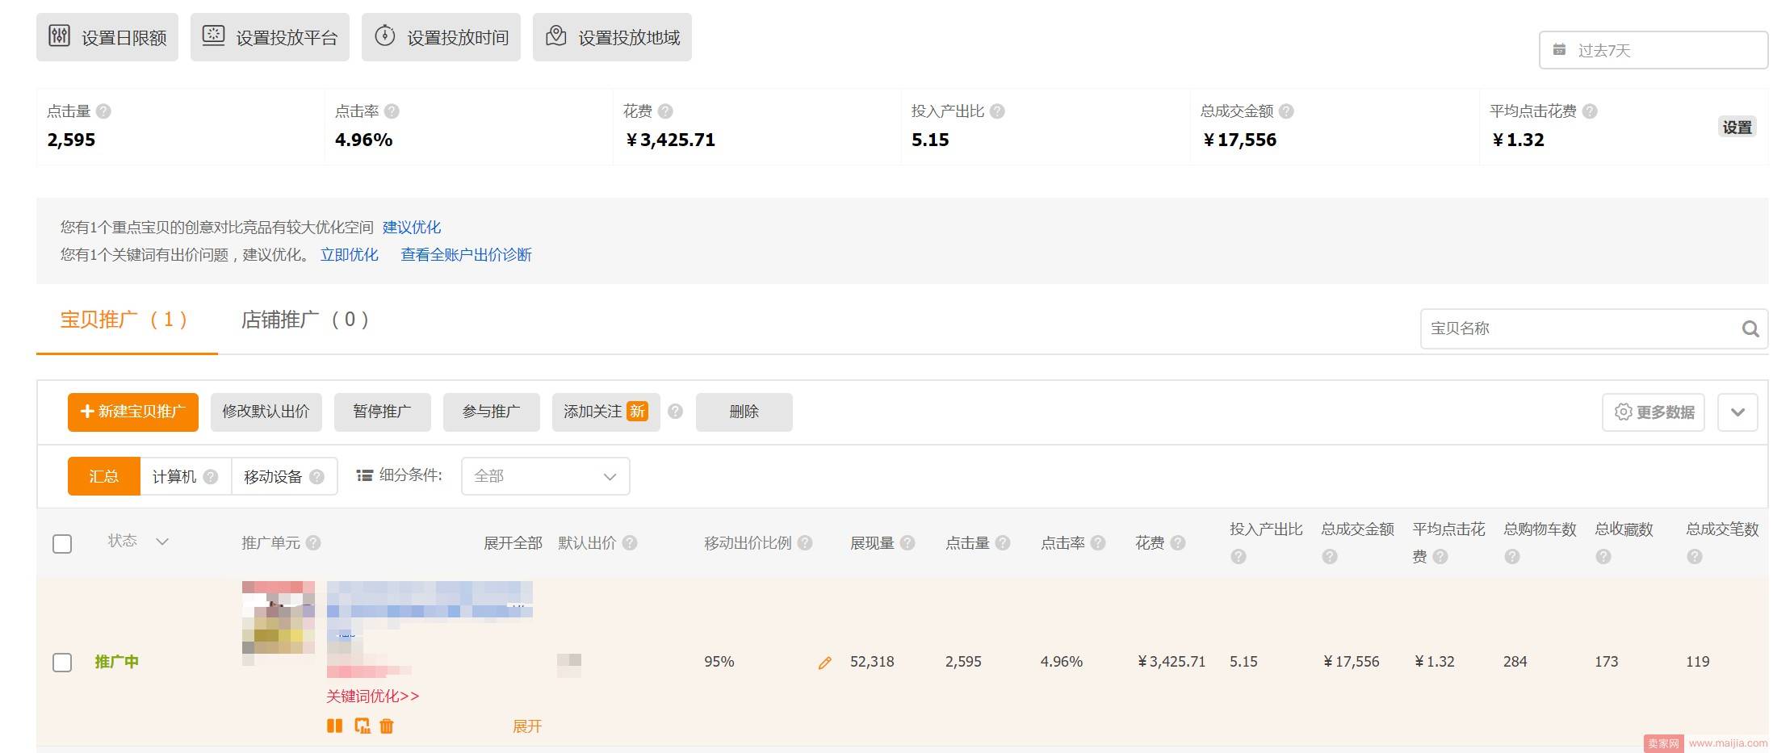Click help icon next to 推广单元 column header
Screen dimensions: 1773x753
pyautogui.click(x=313, y=543)
